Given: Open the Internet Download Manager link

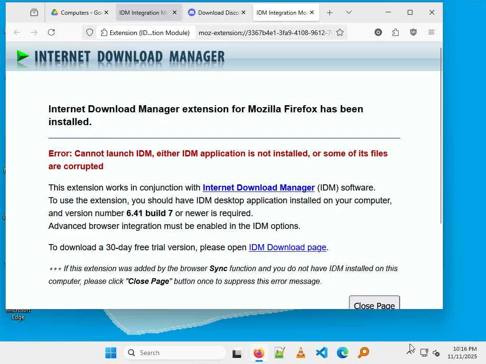Looking at the screenshot, I should 259,188.
